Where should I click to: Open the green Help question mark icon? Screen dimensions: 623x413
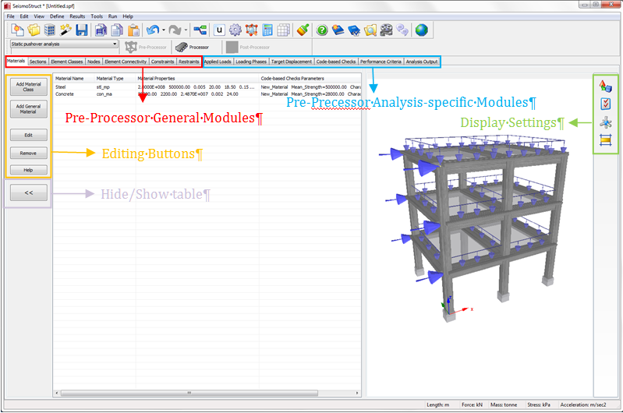(322, 30)
